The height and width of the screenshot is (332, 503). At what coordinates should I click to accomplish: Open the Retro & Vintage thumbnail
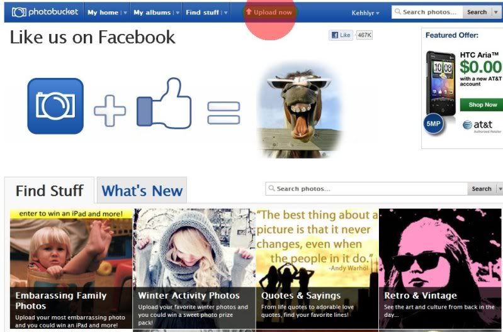point(440,268)
